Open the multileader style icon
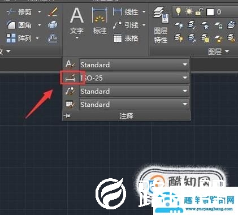 click(70, 91)
